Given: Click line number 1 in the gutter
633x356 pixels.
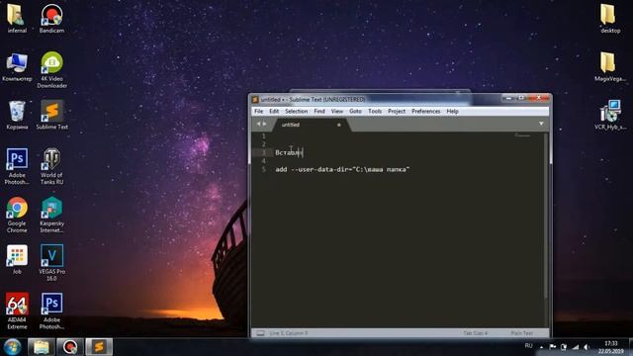Looking at the screenshot, I should pyautogui.click(x=264, y=136).
